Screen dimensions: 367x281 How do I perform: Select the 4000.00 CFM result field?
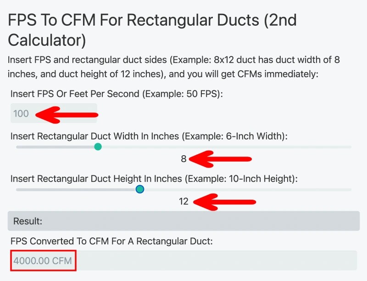(x=43, y=261)
